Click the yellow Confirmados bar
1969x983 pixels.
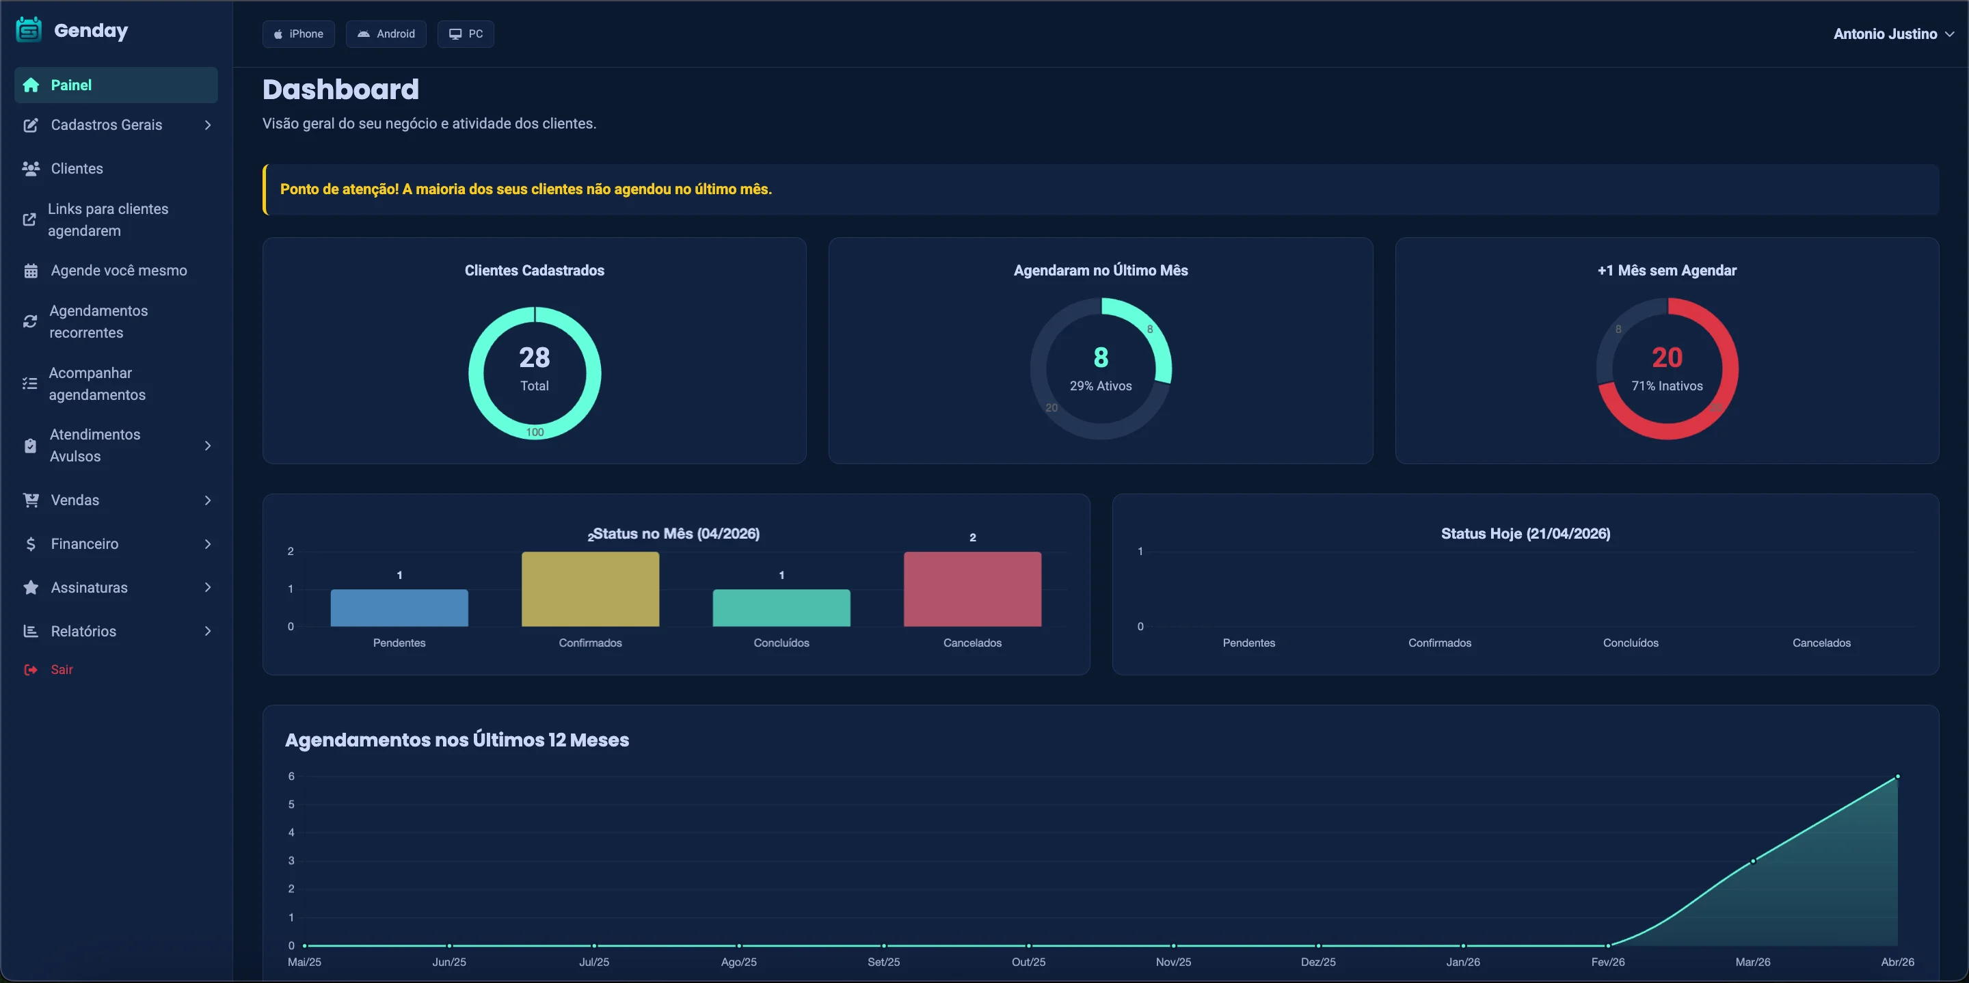(590, 589)
